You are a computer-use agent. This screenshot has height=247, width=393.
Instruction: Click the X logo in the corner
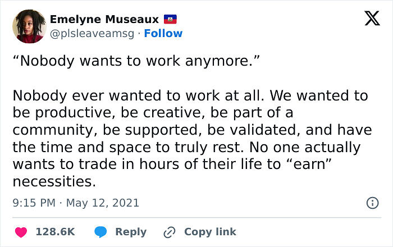[x=368, y=19]
